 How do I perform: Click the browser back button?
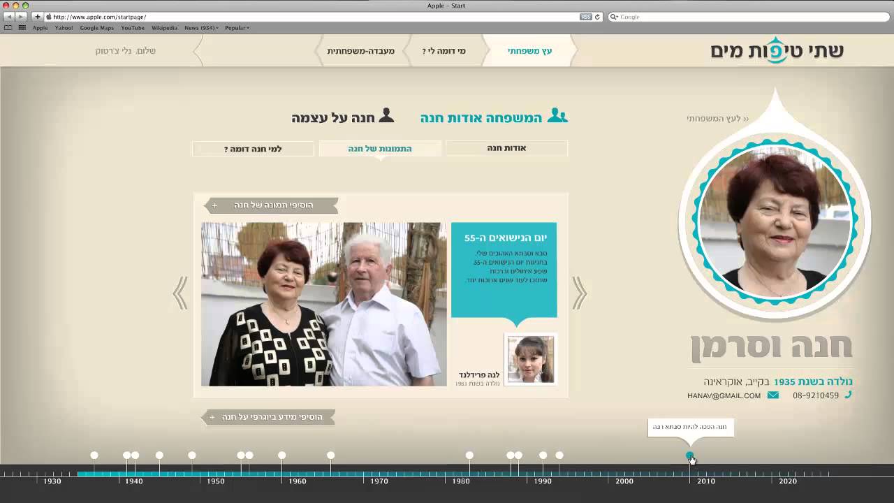(x=9, y=17)
